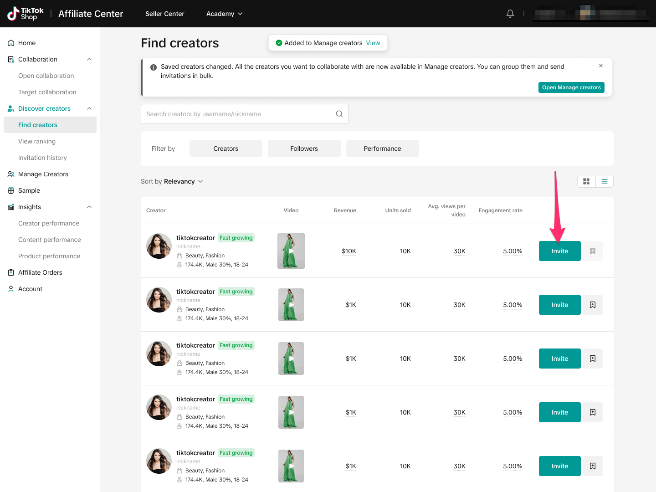Switch to list view layout

(x=605, y=181)
